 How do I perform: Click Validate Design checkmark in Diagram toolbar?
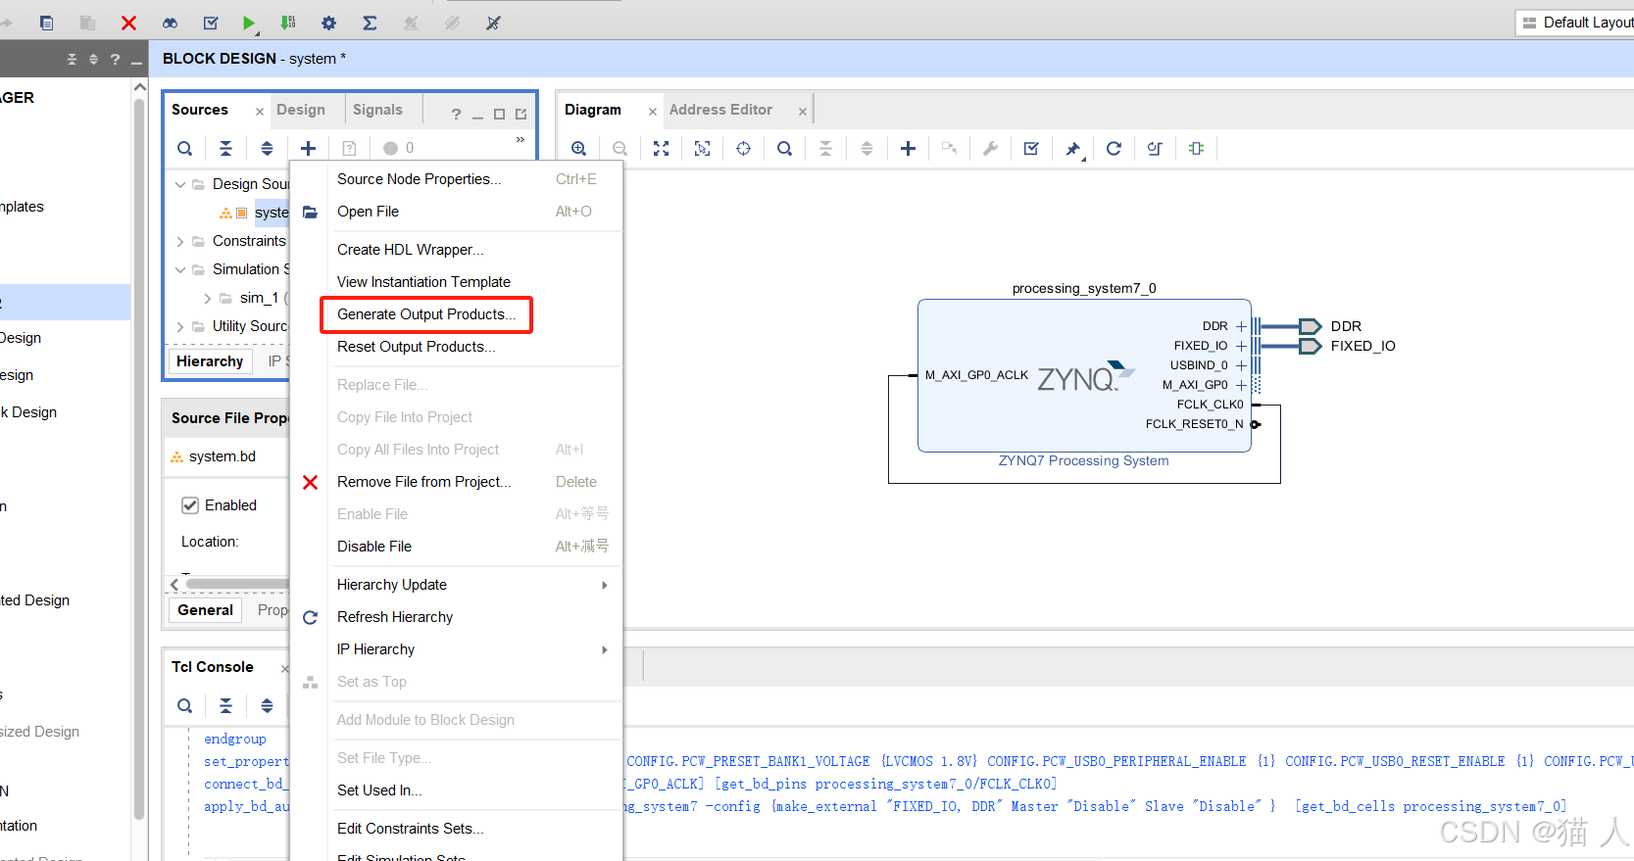point(1031,148)
